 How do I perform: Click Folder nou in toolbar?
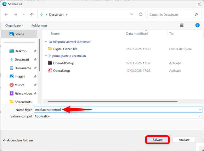coord(39,25)
